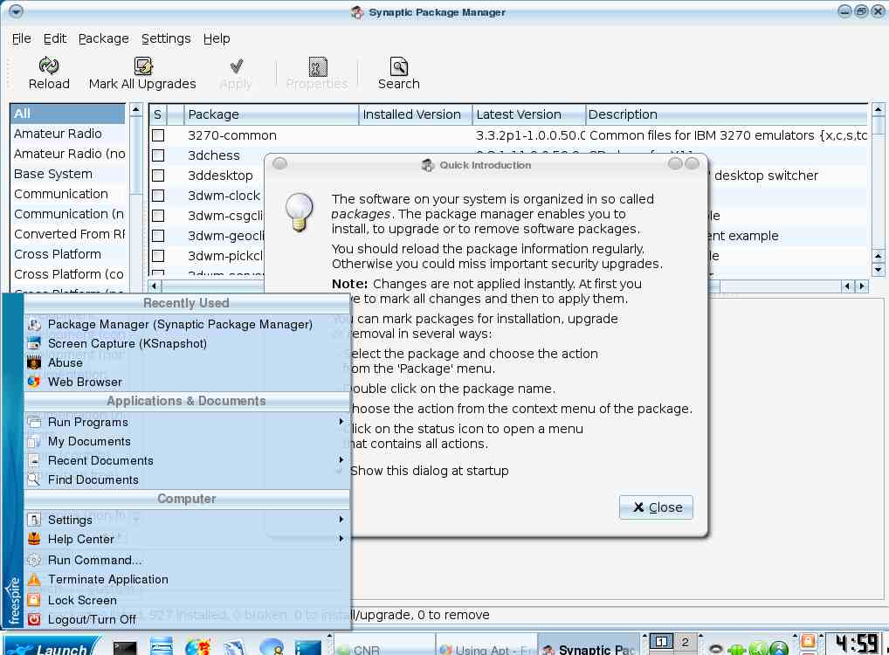Open the Edit menu
The width and height of the screenshot is (889, 655).
point(55,38)
